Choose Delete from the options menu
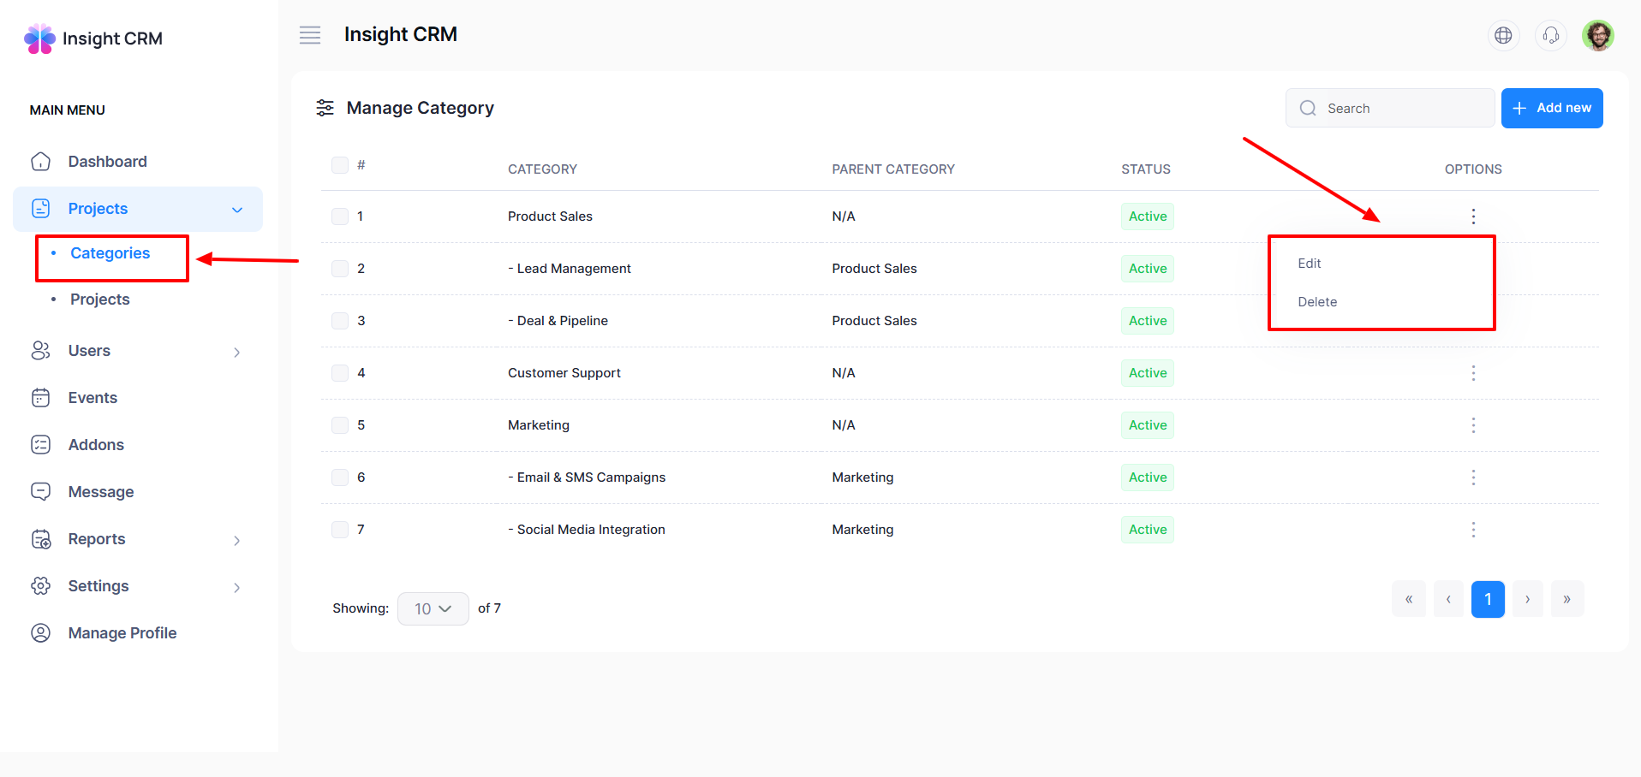Image resolution: width=1641 pixels, height=777 pixels. [1317, 302]
